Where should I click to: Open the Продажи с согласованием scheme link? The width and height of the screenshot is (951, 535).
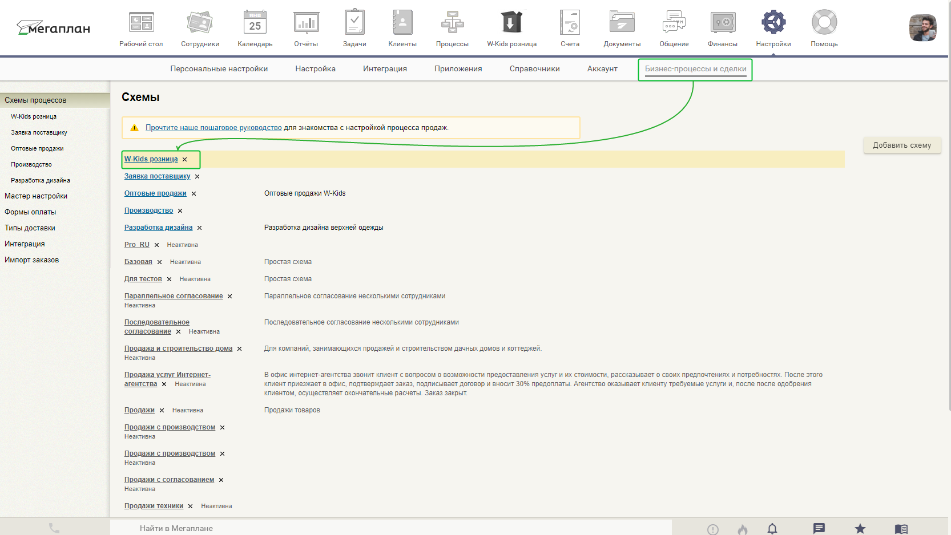click(170, 480)
